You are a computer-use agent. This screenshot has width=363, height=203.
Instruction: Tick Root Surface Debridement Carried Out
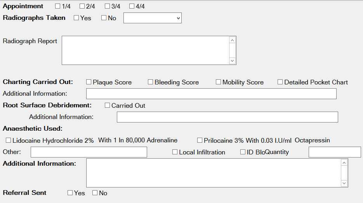coord(108,105)
